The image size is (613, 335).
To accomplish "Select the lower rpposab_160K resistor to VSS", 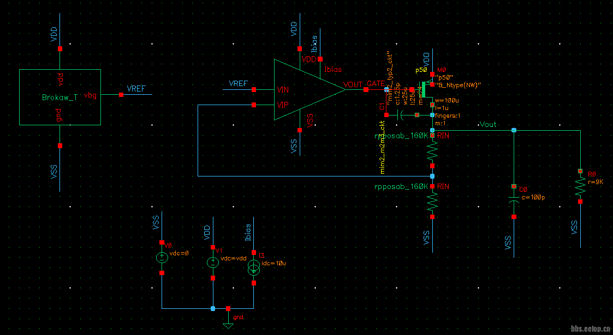I will point(432,202).
